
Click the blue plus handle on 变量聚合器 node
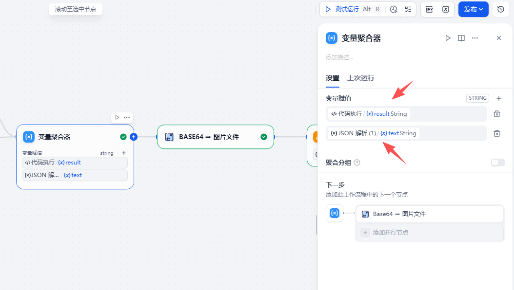coord(134,137)
